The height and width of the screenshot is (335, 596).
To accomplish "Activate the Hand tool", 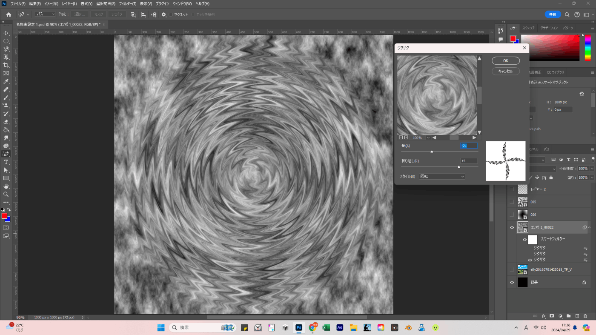I will pos(6,186).
